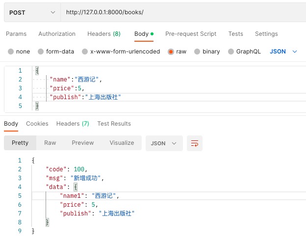Expand the response JSON format dropdown
The image size is (306, 241).
164,143
